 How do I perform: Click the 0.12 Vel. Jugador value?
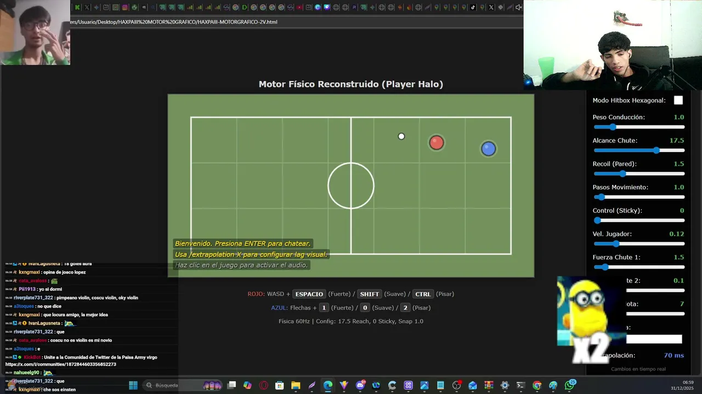tap(676, 234)
